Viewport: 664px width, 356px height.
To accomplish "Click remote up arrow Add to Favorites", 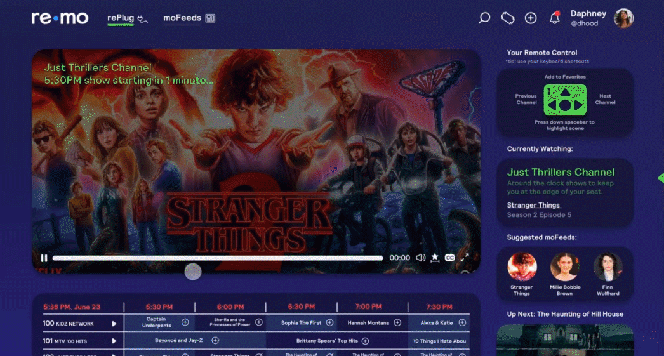I will pos(566,91).
